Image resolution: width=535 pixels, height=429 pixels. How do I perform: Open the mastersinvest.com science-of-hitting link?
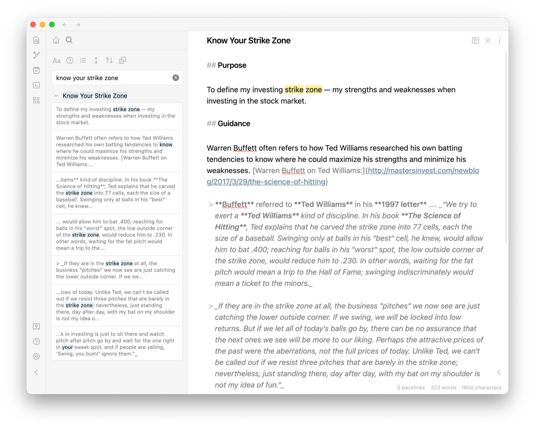click(x=342, y=176)
